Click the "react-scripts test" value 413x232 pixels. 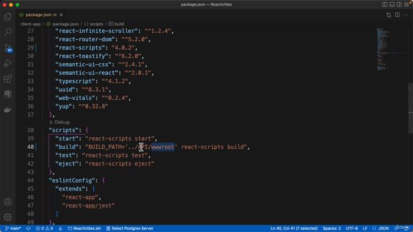(115, 155)
